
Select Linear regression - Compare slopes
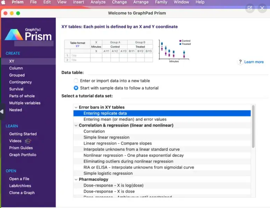point(162,143)
